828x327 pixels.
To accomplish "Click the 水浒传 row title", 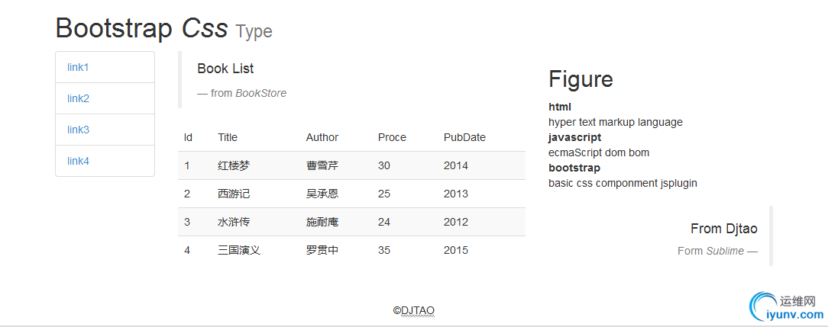I will tap(233, 222).
